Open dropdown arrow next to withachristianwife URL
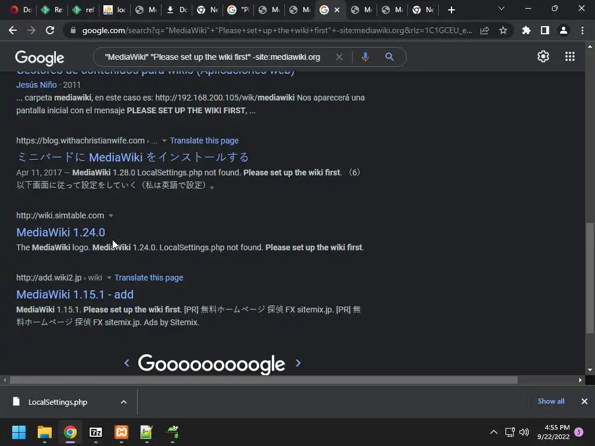This screenshot has width=595, height=446. click(164, 141)
